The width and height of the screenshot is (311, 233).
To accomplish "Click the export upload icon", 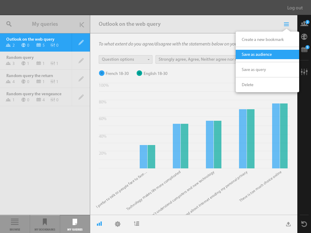I will pos(288,224).
